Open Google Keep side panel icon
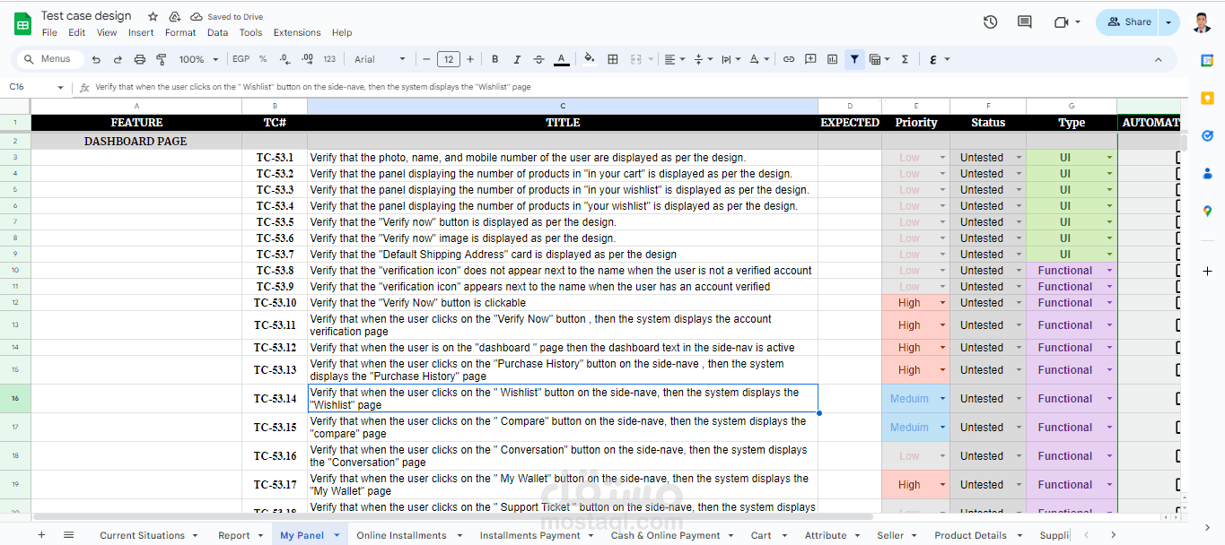This screenshot has height=545, width=1225. pos(1207,98)
